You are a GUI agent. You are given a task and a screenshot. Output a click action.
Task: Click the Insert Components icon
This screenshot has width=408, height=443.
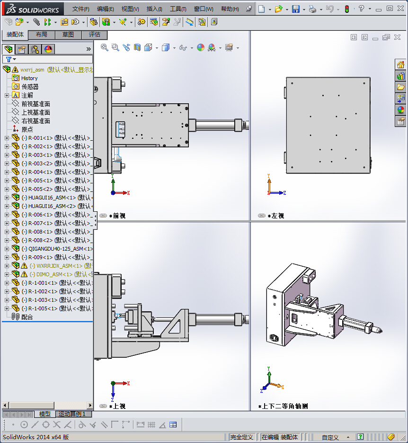click(19, 22)
